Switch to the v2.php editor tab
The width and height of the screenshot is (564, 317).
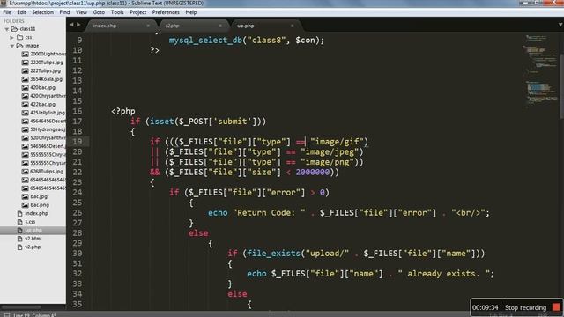[193, 26]
